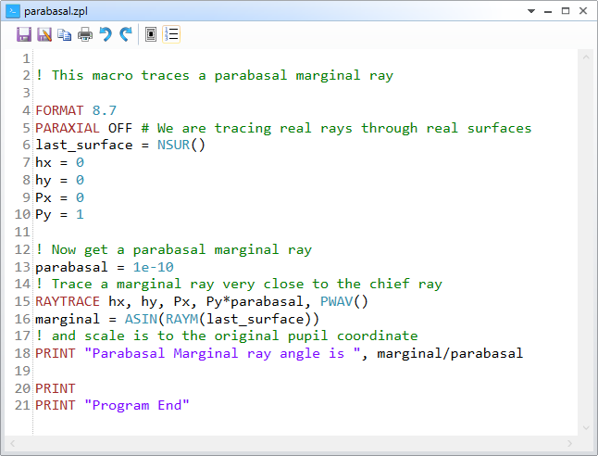The width and height of the screenshot is (598, 456).
Task: Click the vertical scrollbar up arrow
Action: pyautogui.click(x=586, y=57)
